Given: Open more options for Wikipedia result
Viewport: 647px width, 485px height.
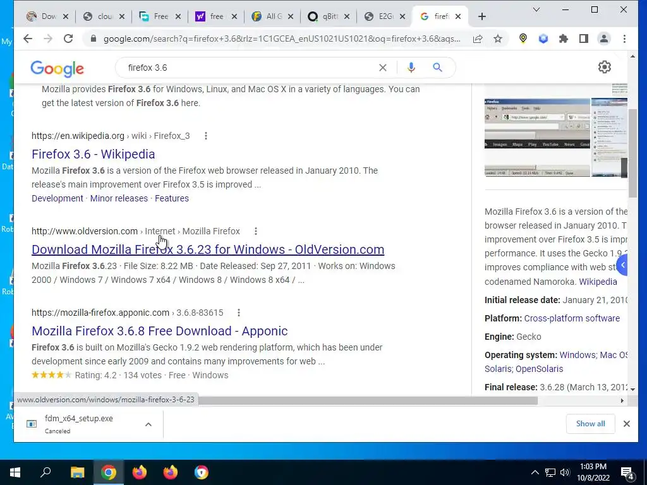Looking at the screenshot, I should (x=206, y=136).
